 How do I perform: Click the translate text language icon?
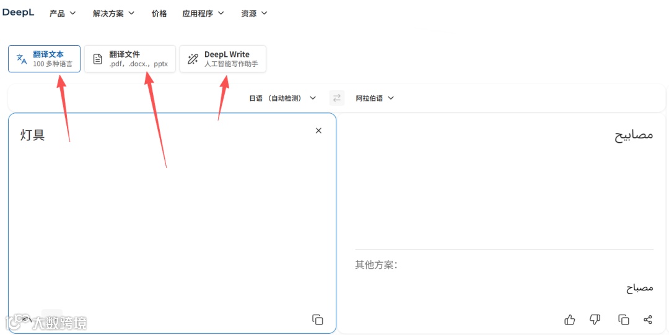click(22, 59)
